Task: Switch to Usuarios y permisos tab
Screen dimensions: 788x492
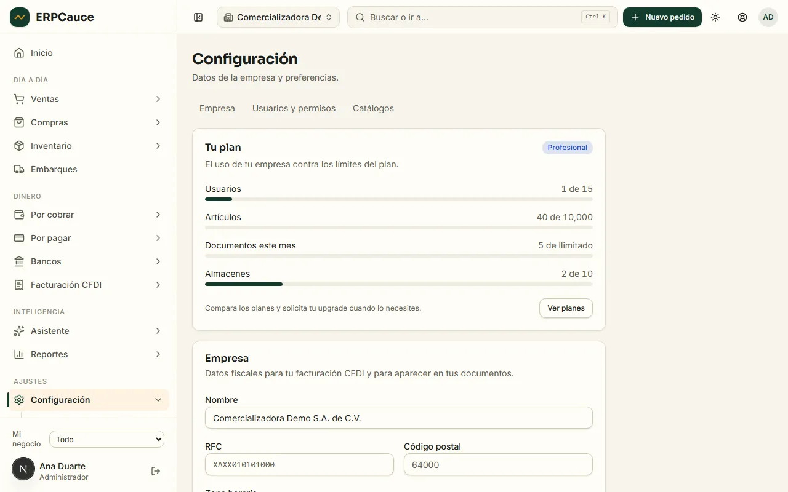Action: [294, 108]
